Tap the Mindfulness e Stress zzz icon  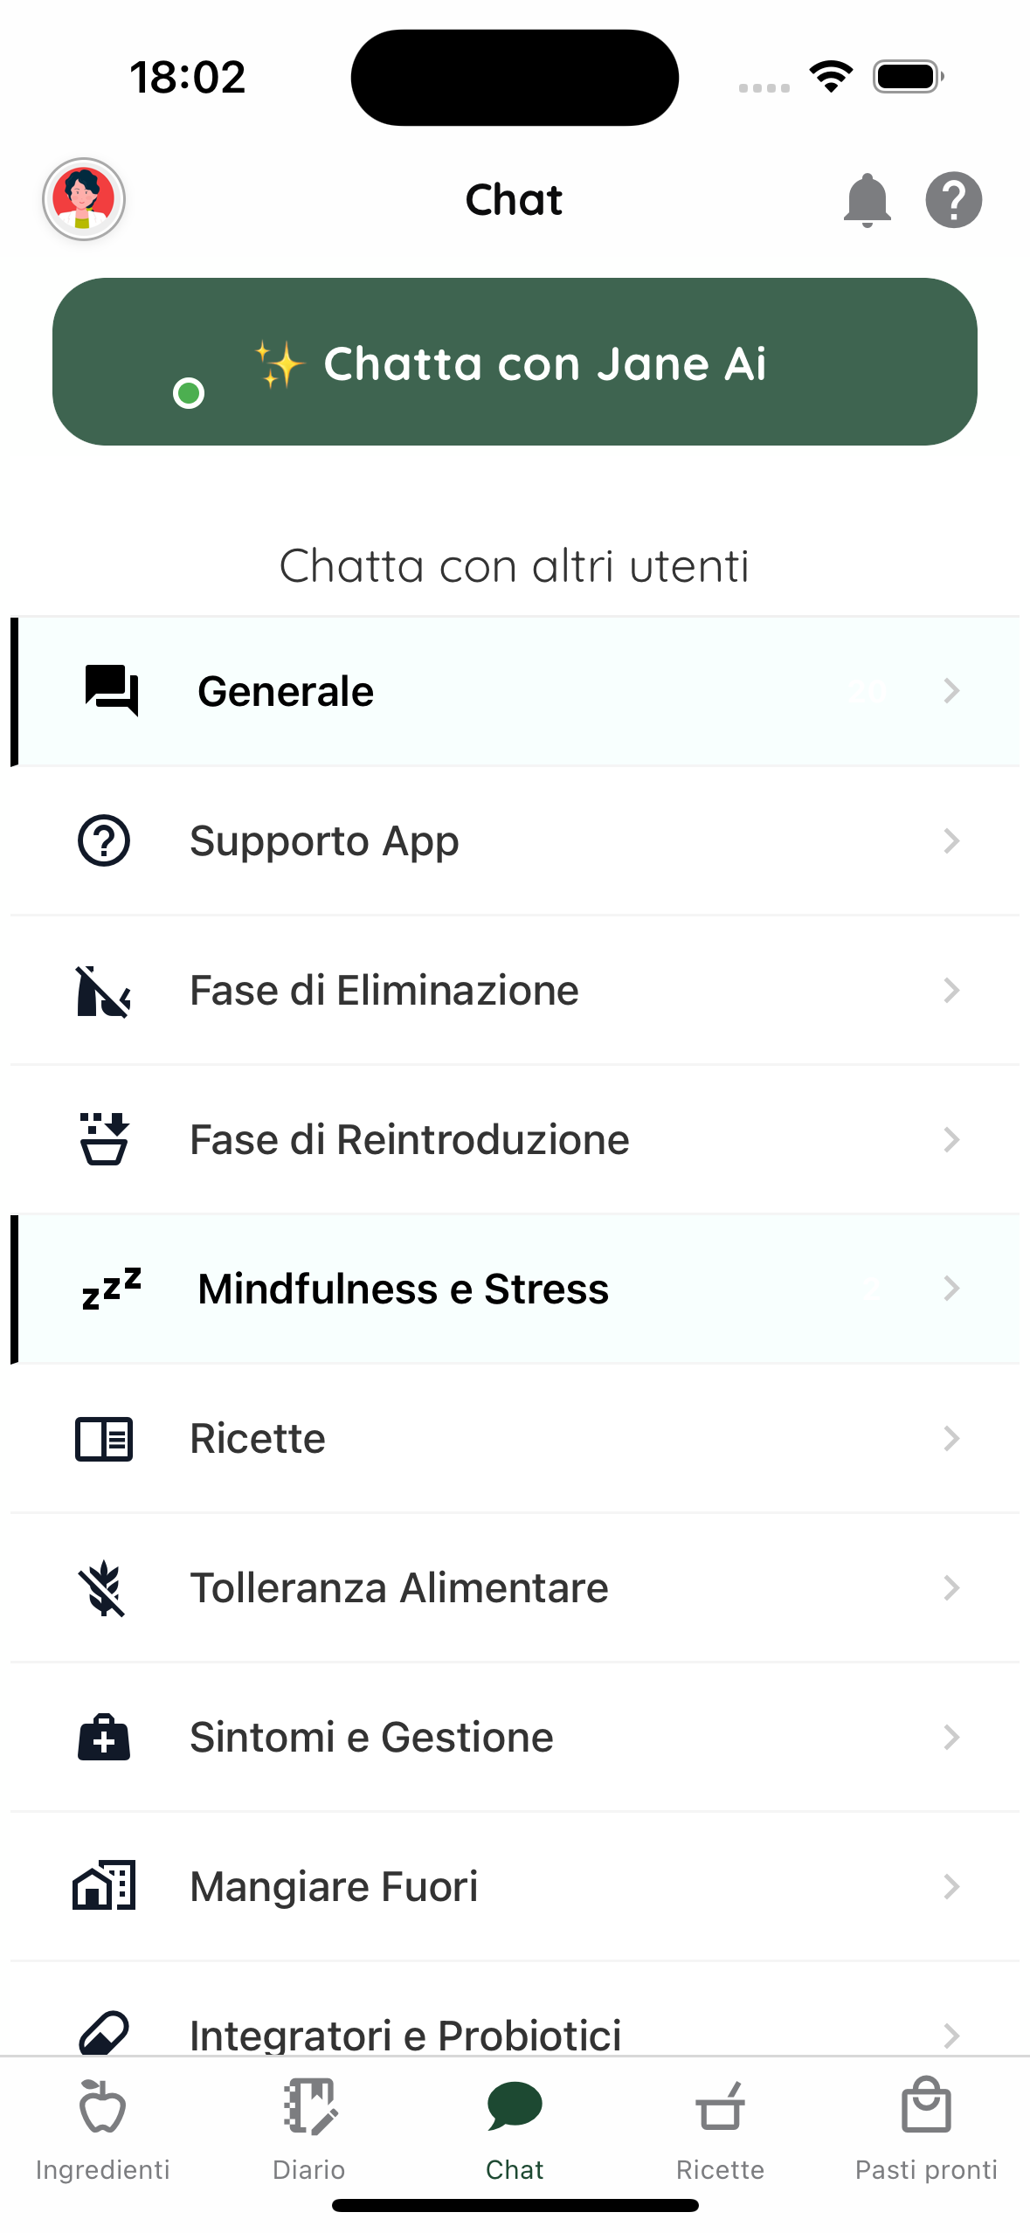pyautogui.click(x=112, y=1289)
